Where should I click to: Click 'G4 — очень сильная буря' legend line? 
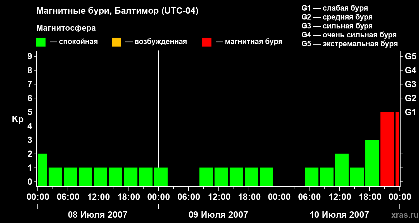349,35
